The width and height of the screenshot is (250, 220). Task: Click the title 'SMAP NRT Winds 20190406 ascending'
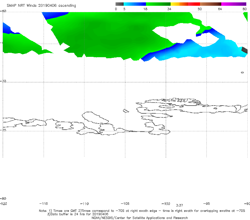click(x=41, y=6)
